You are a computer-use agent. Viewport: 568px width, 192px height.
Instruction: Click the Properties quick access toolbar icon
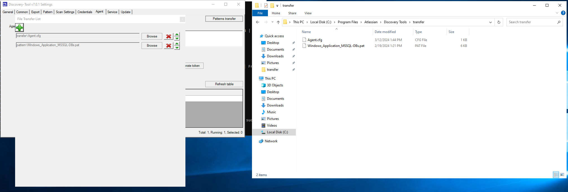click(266, 5)
